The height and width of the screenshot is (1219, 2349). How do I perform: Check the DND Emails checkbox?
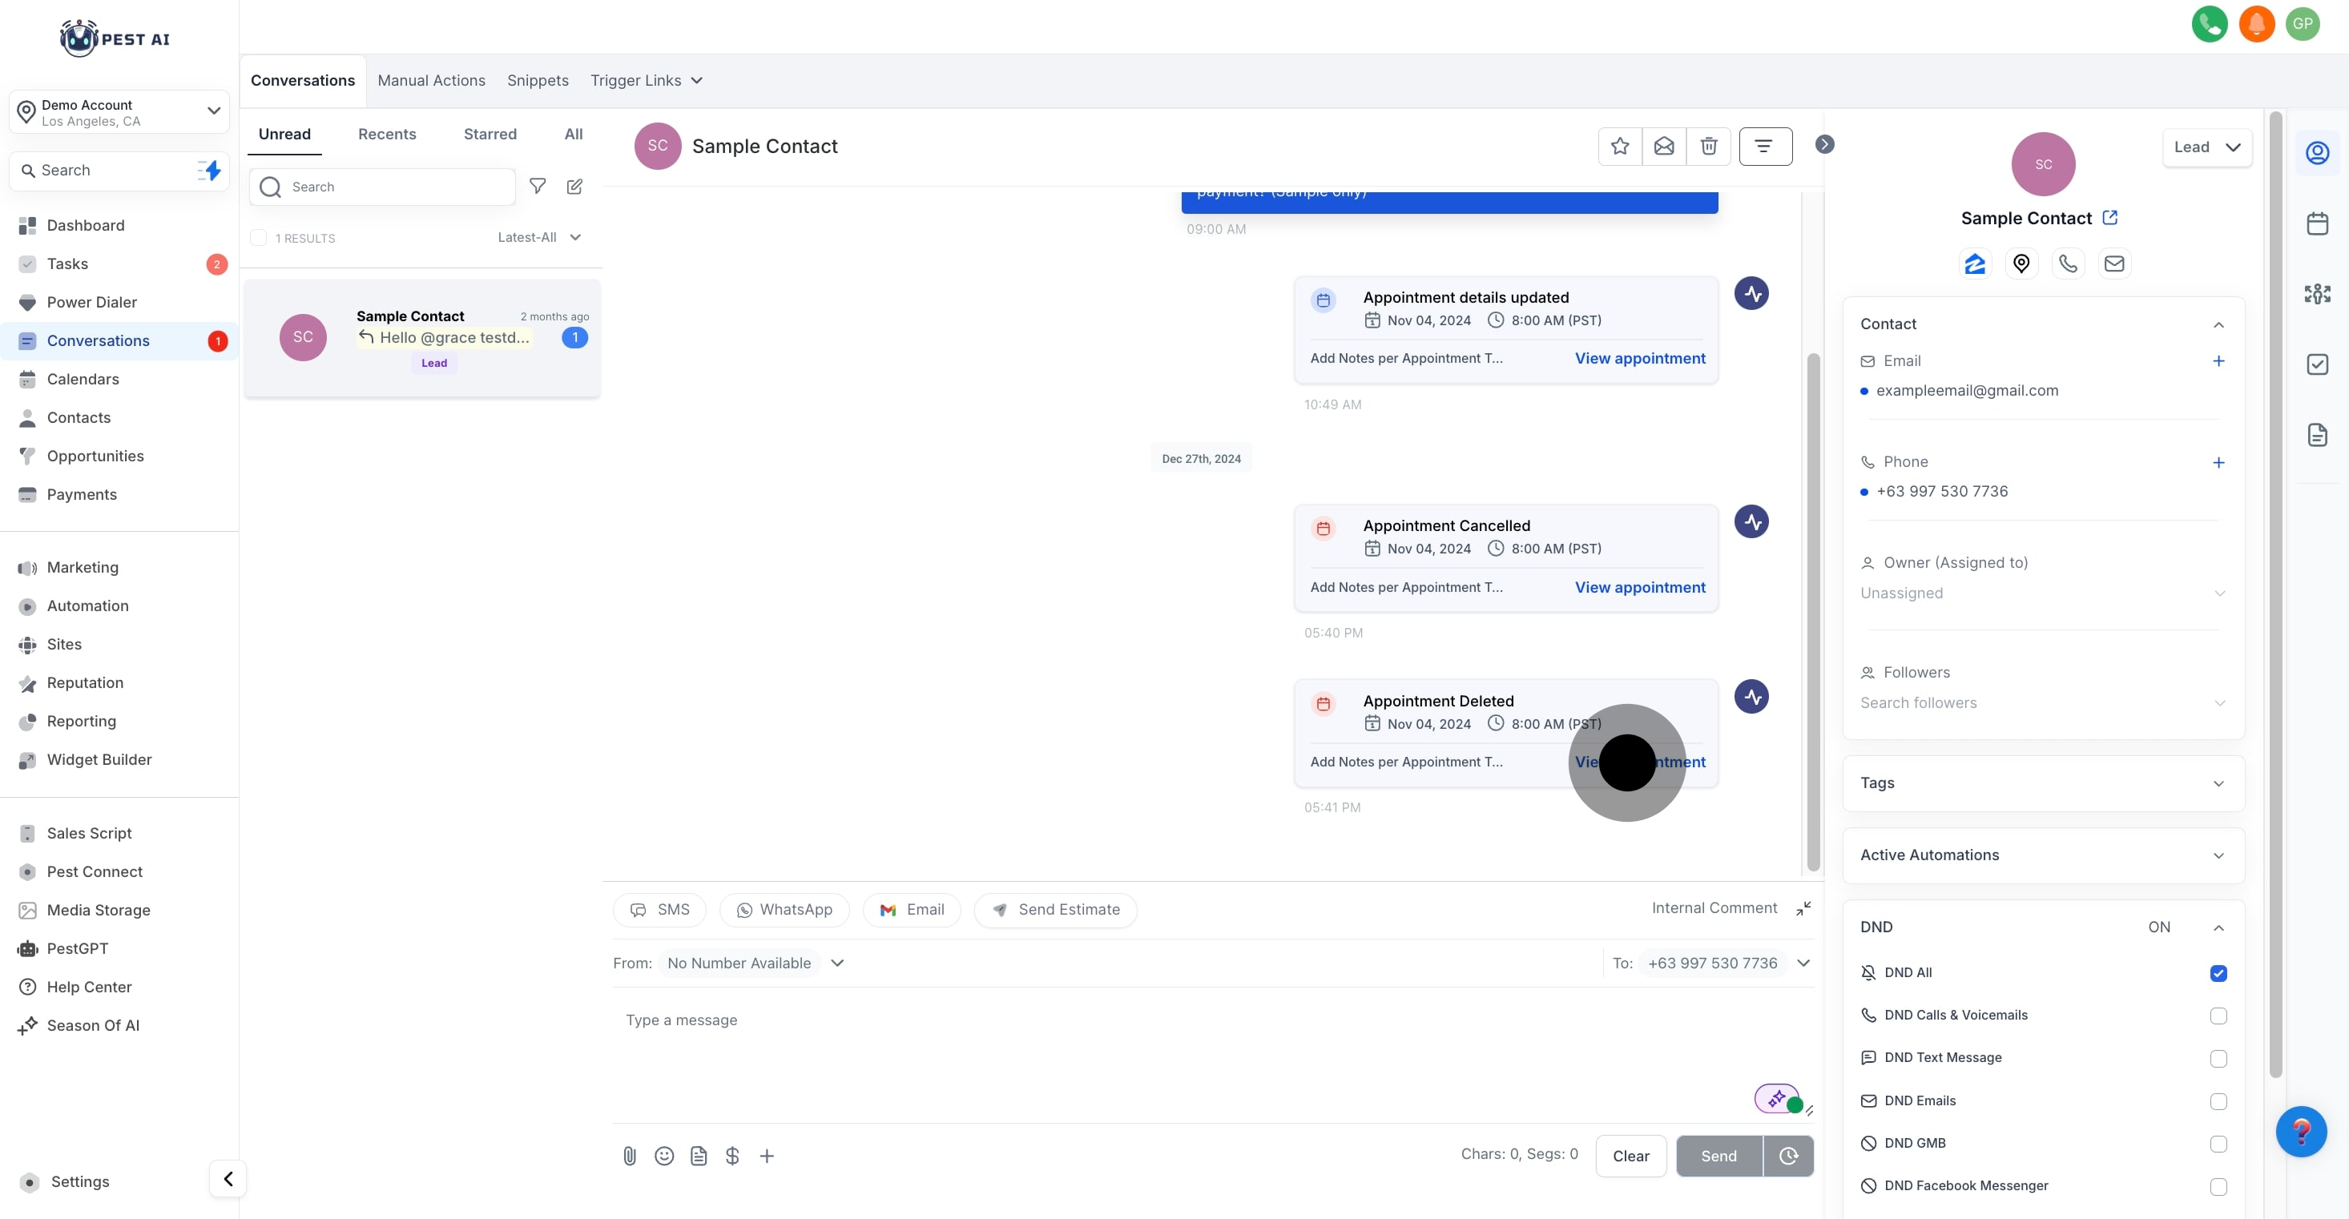pos(2218,1100)
